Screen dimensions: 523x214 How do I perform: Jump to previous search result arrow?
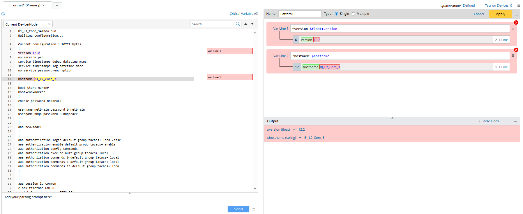click(x=246, y=24)
